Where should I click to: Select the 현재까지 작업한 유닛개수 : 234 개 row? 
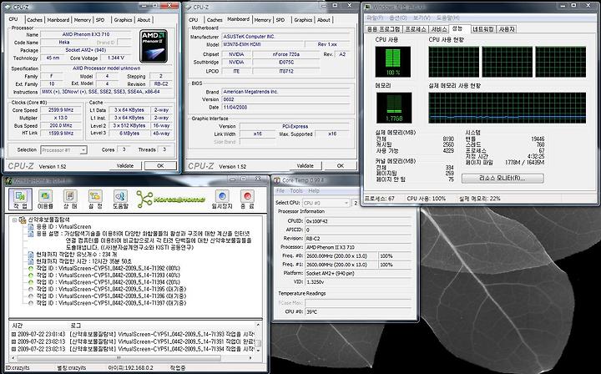(77, 255)
